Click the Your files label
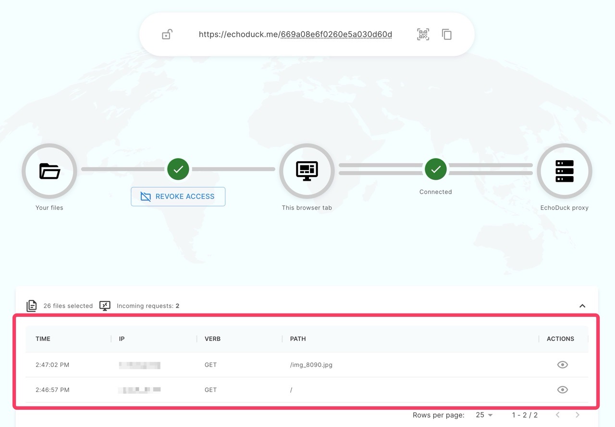 click(x=49, y=208)
